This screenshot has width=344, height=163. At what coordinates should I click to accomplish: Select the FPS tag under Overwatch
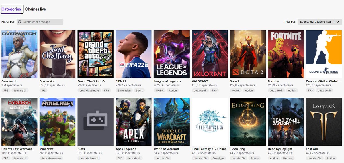6,90
